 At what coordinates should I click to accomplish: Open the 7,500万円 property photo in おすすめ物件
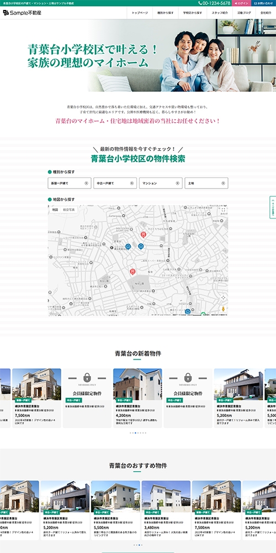coord(216,496)
